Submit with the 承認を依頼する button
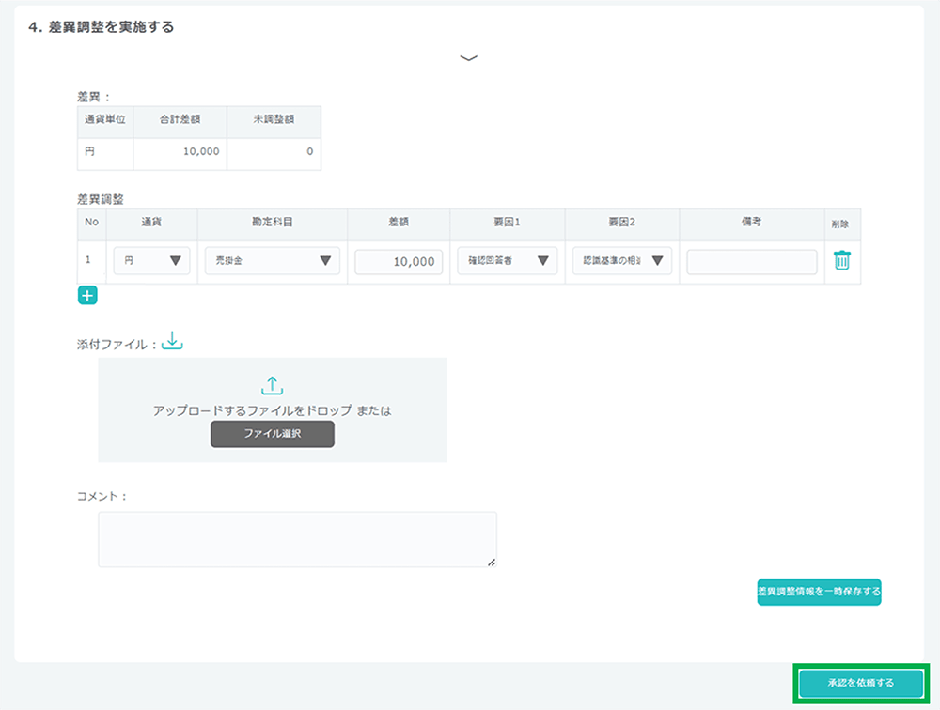This screenshot has width=940, height=710. click(861, 683)
